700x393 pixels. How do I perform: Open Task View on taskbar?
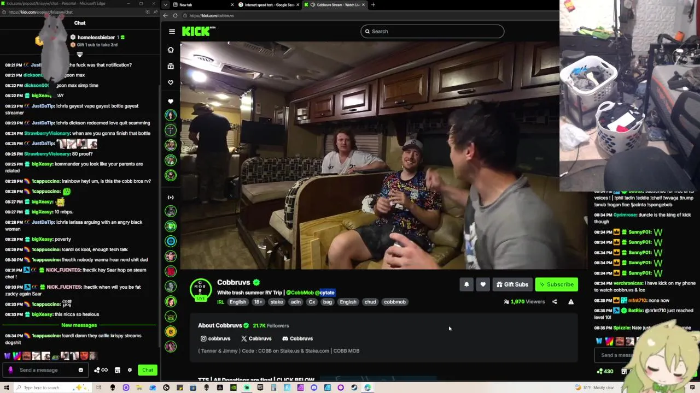99,388
